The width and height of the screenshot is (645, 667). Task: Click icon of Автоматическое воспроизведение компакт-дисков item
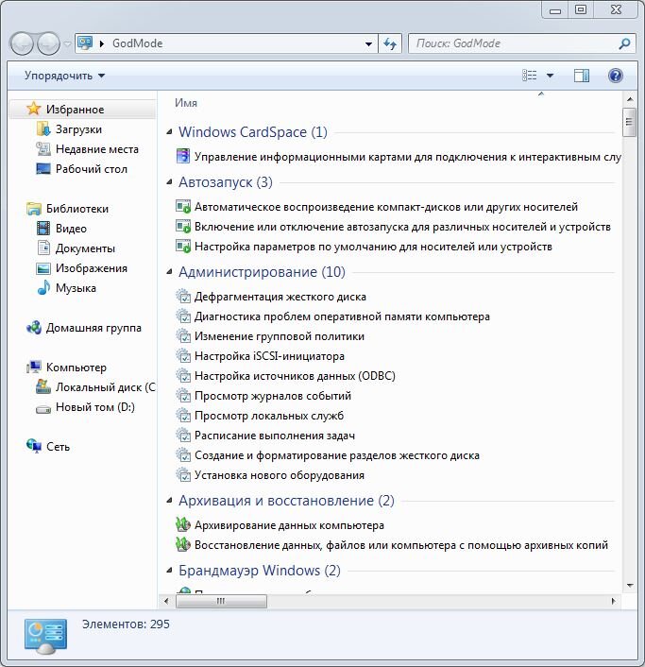[x=183, y=207]
